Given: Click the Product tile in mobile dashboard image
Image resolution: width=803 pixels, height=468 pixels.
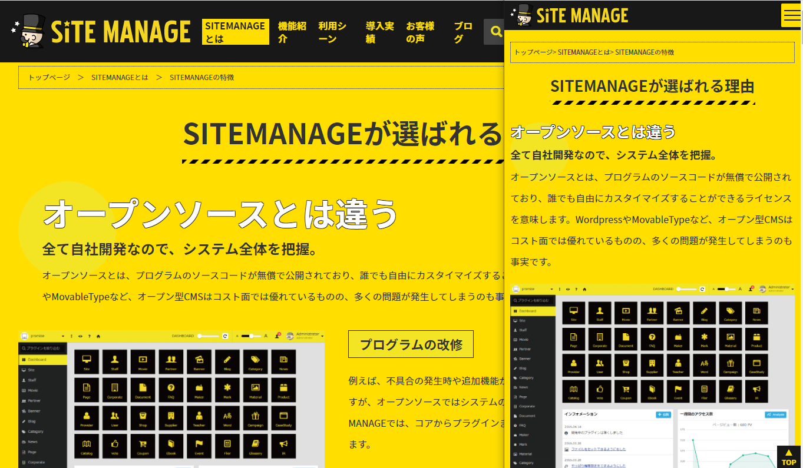Looking at the screenshot, I should (757, 339).
